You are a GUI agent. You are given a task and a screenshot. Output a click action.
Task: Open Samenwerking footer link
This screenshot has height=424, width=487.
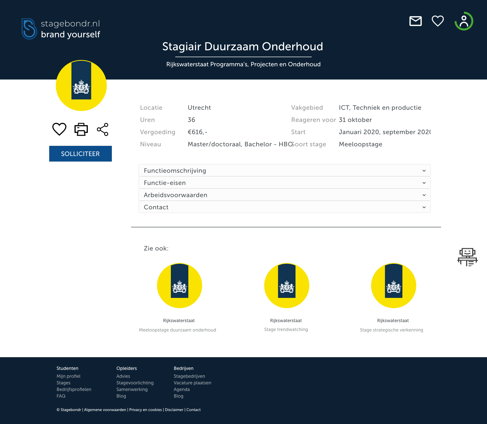(132, 389)
